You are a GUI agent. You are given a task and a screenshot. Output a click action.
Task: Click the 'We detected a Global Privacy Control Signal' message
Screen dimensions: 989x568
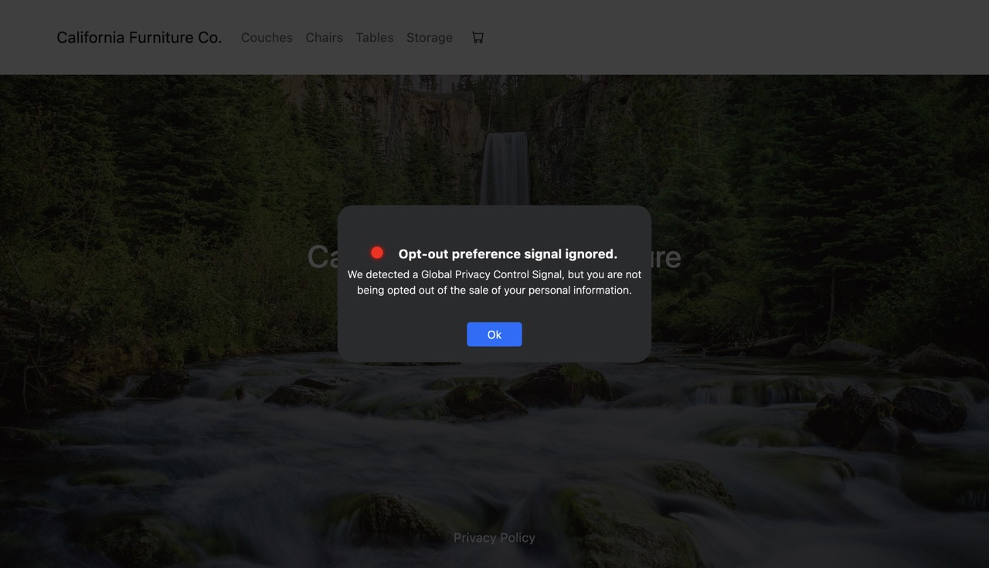(494, 282)
